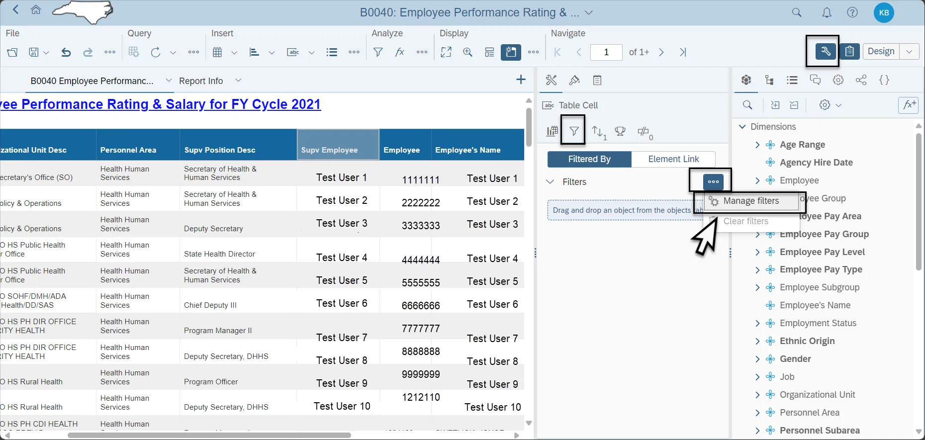Screen dimensions: 925x440
Task: Collapse the Dimensions tree section
Action: tap(742, 127)
